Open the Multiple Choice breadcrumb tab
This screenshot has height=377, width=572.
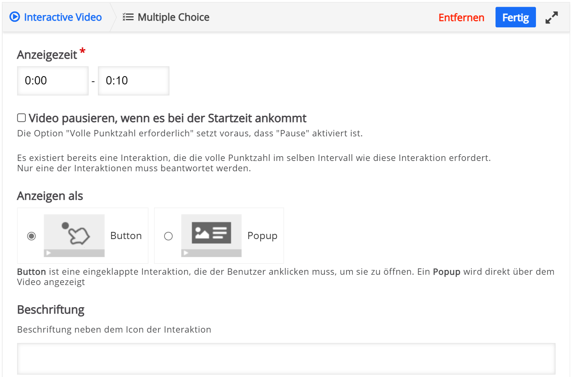click(x=173, y=17)
